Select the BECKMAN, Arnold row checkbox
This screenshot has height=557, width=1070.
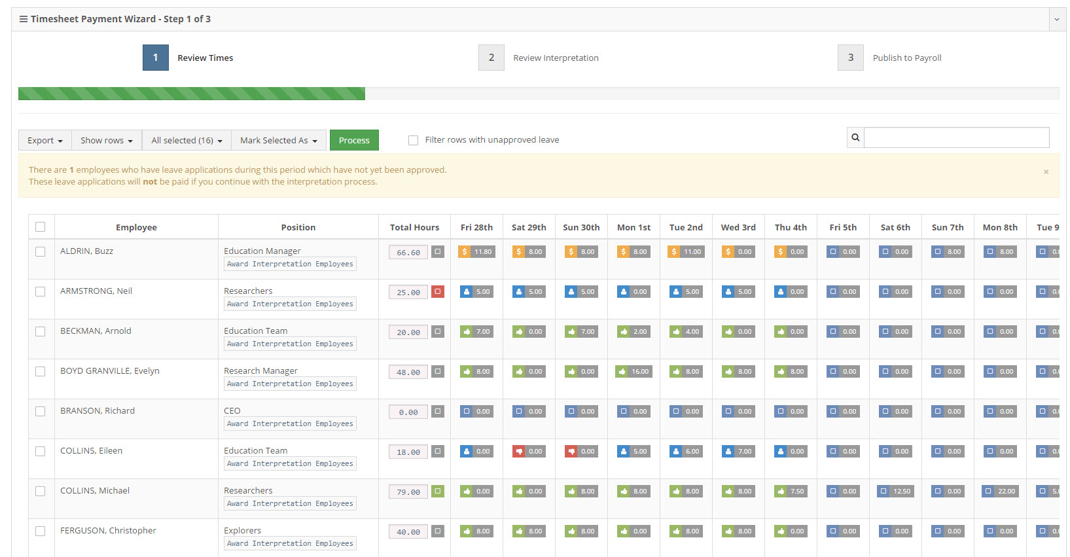point(41,331)
